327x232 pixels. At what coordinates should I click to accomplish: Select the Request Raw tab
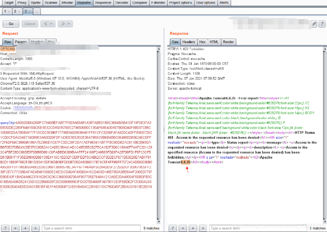point(8,42)
